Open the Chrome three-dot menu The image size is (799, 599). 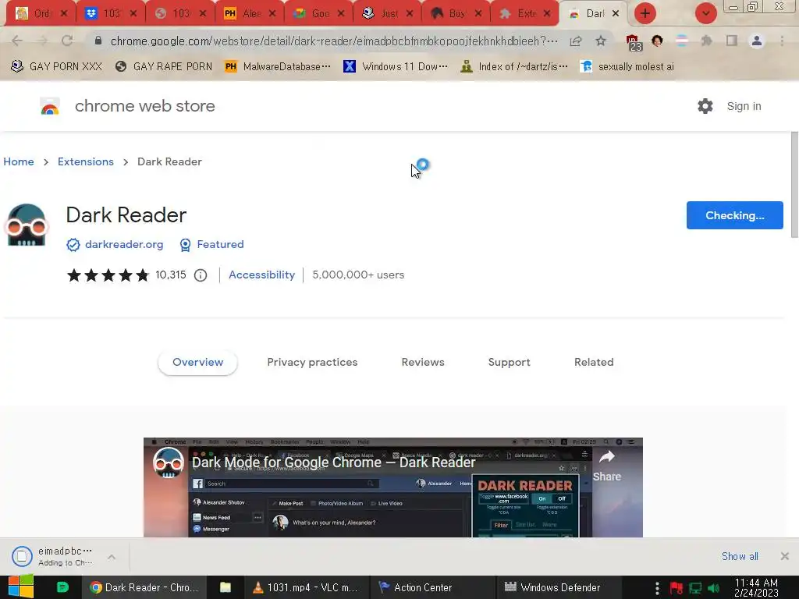(782, 41)
